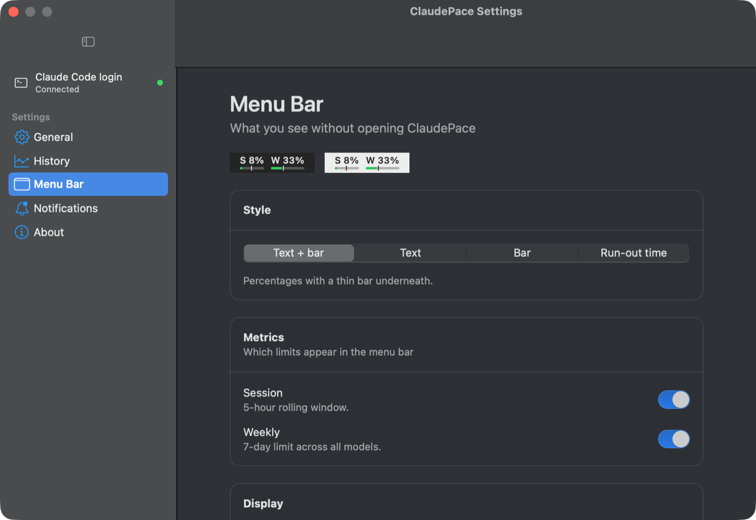Click the "Weekly" label
756x520 pixels.
[x=261, y=432]
